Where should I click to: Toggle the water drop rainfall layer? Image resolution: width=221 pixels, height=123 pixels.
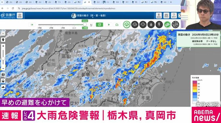(x=151, y=24)
